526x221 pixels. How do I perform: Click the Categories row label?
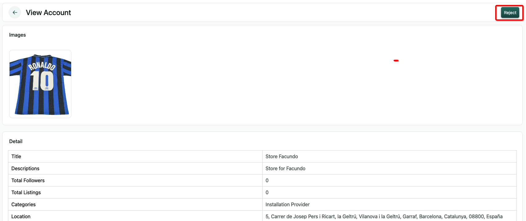[23, 204]
